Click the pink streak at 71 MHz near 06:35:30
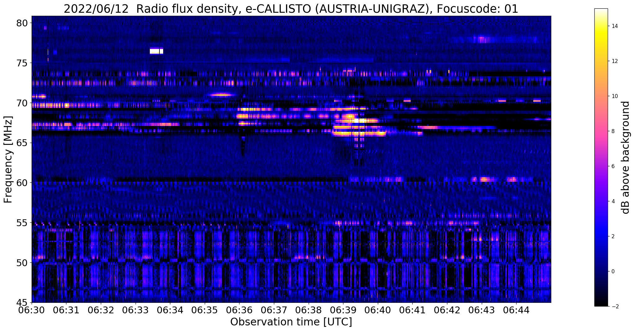The image size is (635, 331). pos(221,95)
